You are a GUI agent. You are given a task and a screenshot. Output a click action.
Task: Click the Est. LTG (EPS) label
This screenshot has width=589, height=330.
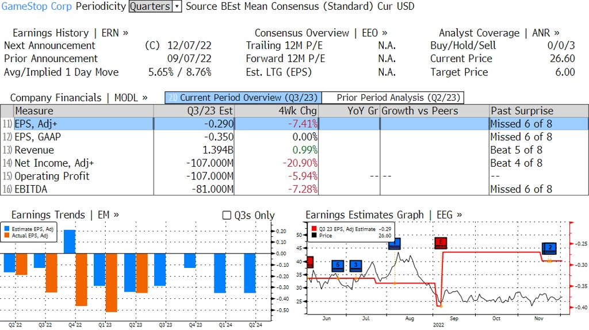click(x=279, y=72)
